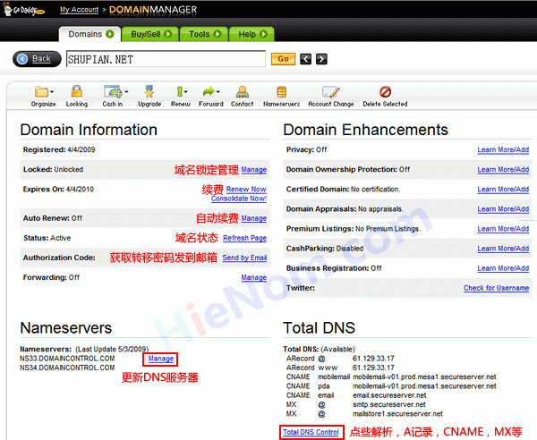The height and width of the screenshot is (440, 537).
Task: Expand the Renew dropdown arrow
Action: tap(185, 92)
